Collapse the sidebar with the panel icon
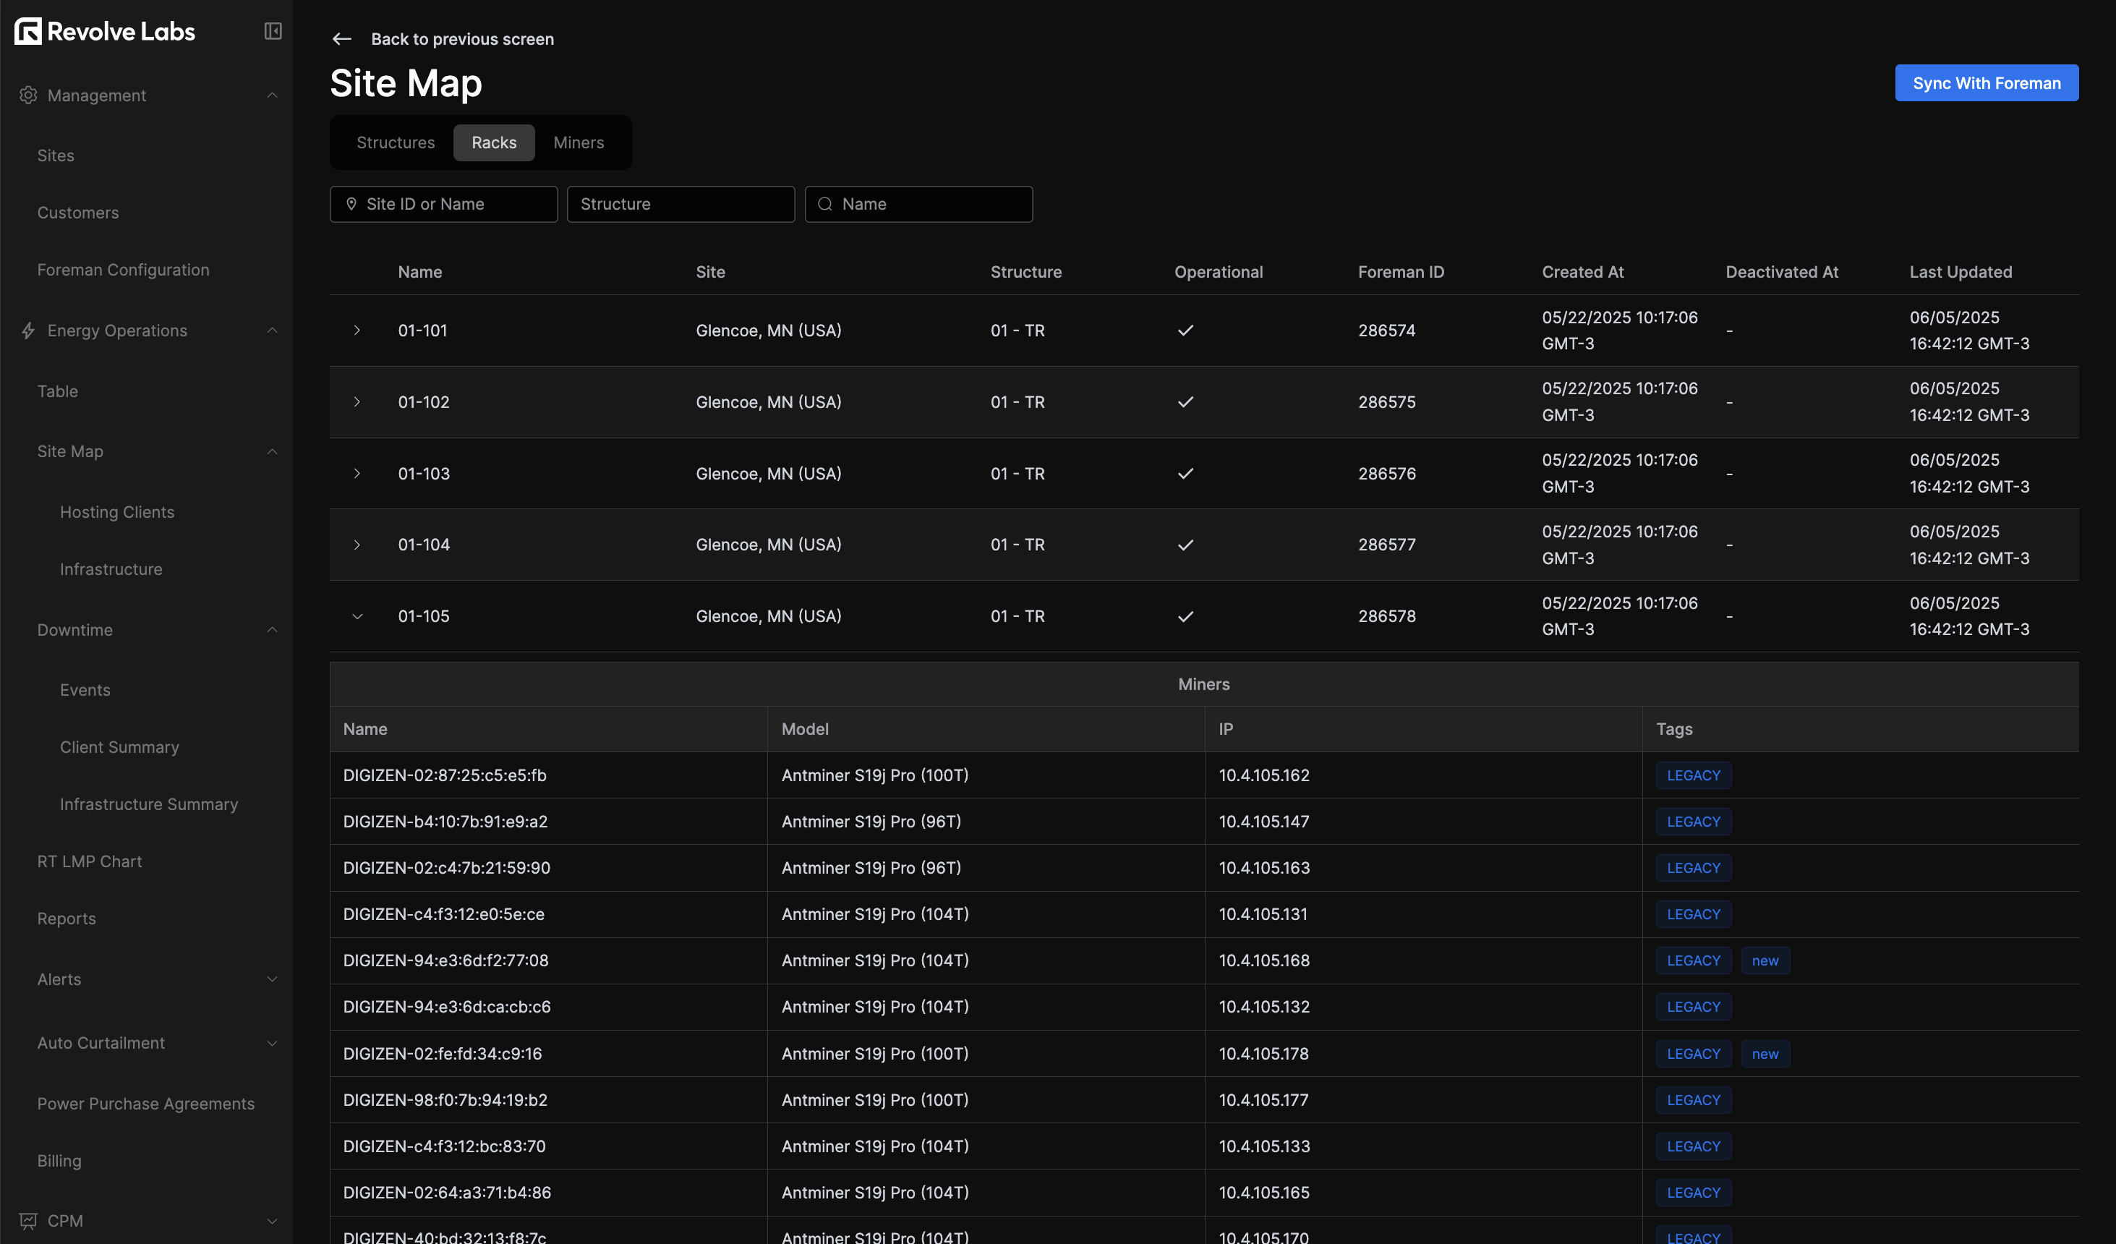2116x1244 pixels. 273,31
